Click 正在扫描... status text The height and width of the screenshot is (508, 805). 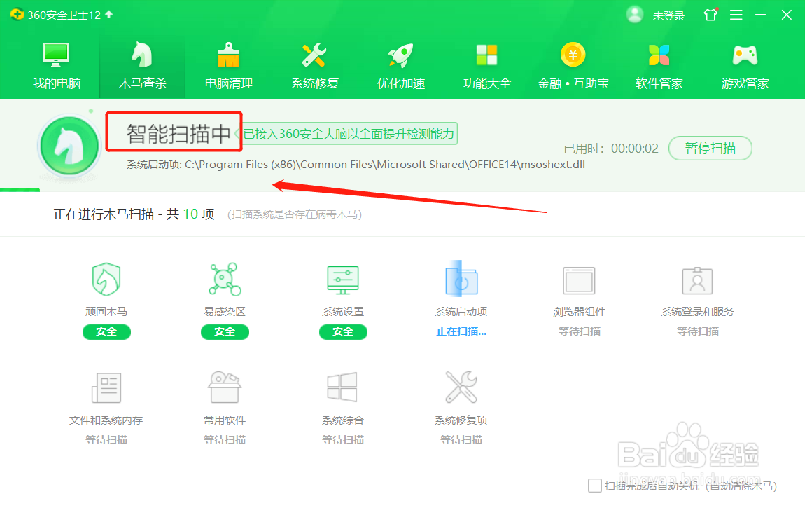pyautogui.click(x=461, y=332)
